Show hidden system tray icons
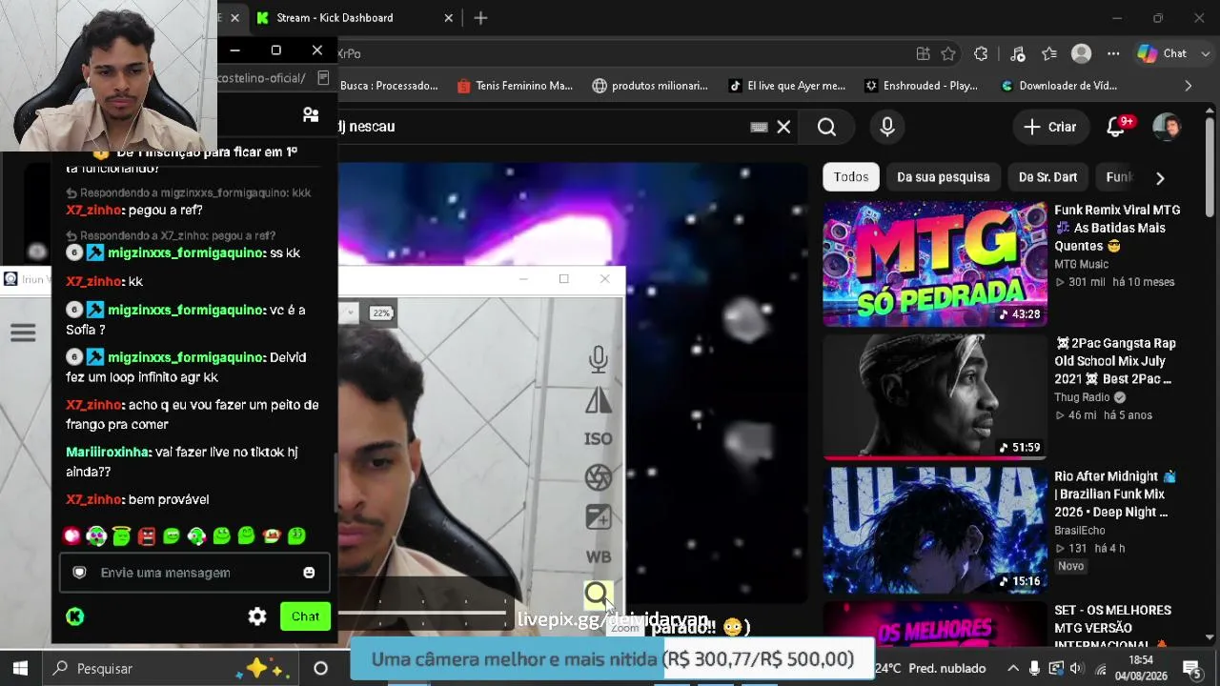 1012,668
